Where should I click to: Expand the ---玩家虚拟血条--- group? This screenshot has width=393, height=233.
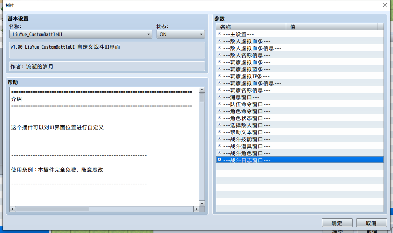click(x=219, y=62)
